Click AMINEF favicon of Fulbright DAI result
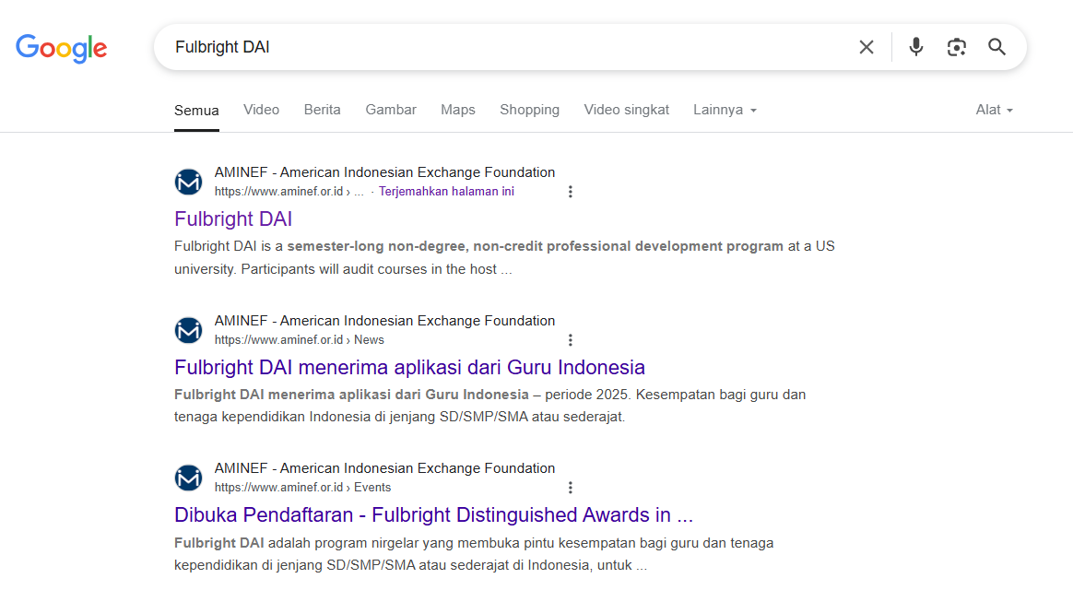This screenshot has width=1073, height=602. (x=188, y=182)
